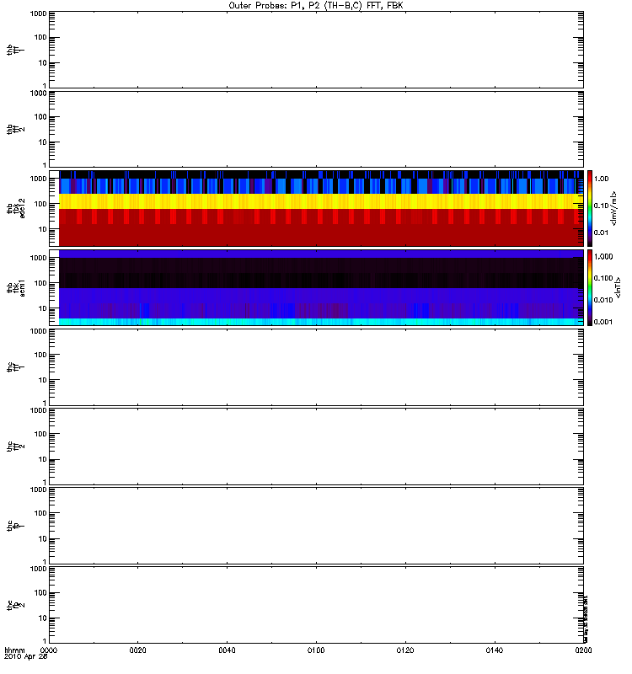The height and width of the screenshot is (674, 632).
Task: Click the yellow 100 Hz band in the thb fbk edc12 spectrogram
Action: (321, 201)
